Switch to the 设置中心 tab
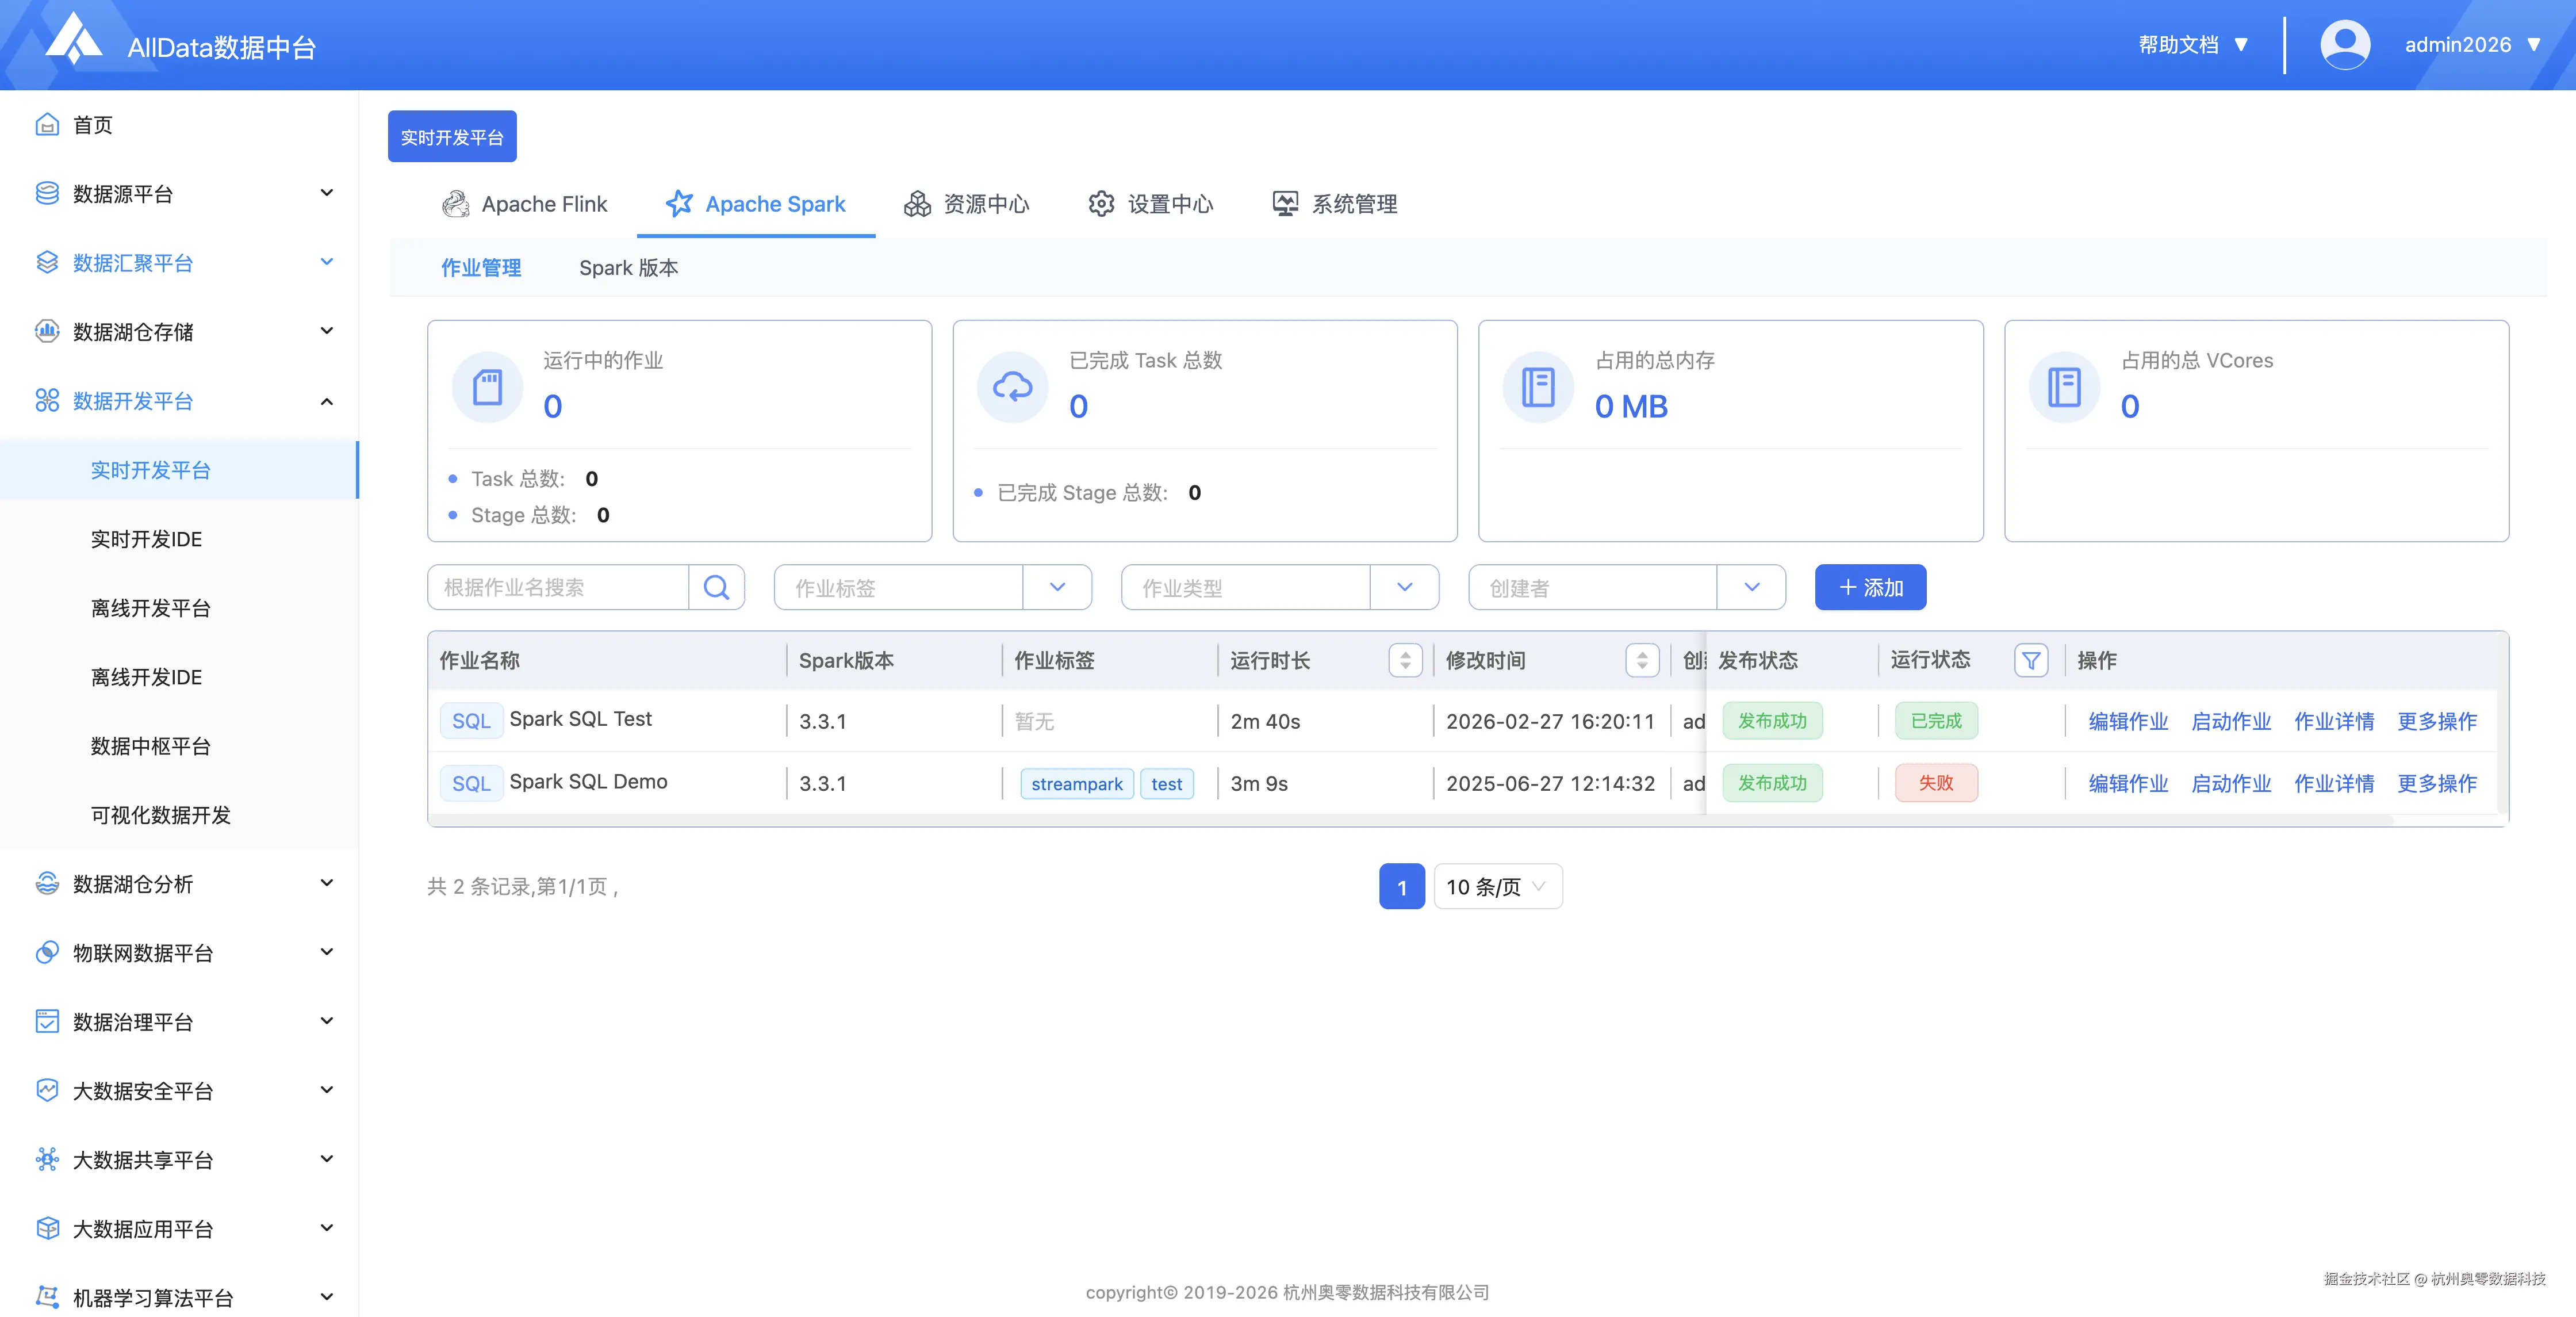This screenshot has height=1317, width=2576. (x=1150, y=204)
